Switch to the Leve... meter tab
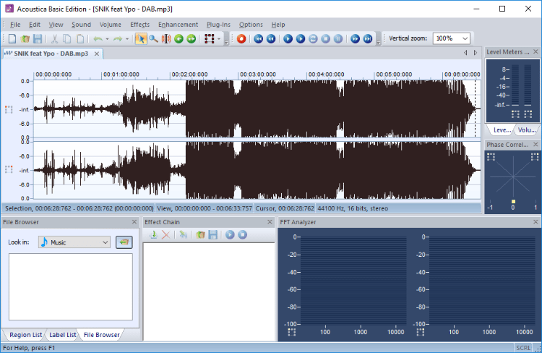The image size is (542, 353). point(502,129)
